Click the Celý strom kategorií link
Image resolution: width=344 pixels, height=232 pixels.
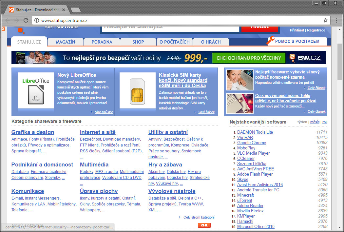199,217
